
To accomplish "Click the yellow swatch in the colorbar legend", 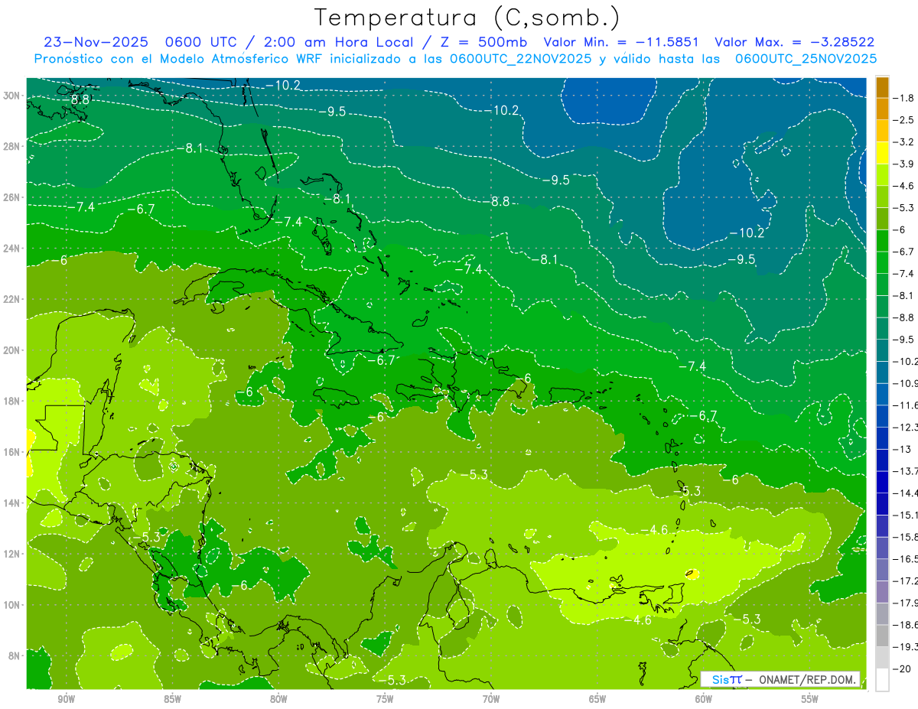I will pyautogui.click(x=882, y=153).
